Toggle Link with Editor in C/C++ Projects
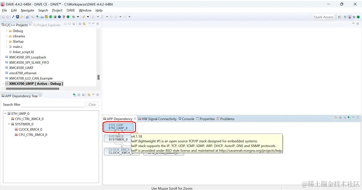Viewport: 362px width, 190px height. pos(84,24)
